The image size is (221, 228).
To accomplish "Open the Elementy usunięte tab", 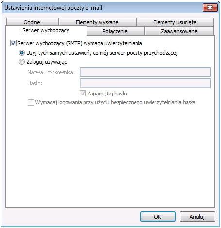I will coord(175,22).
